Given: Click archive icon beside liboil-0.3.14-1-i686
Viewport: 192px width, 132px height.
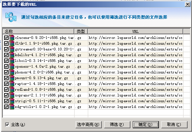Looking at the screenshot, I should [x=12, y=61].
